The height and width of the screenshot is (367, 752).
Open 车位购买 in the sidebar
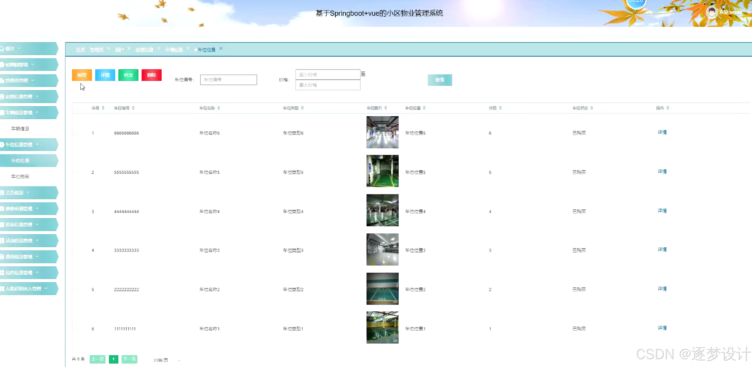click(x=20, y=177)
